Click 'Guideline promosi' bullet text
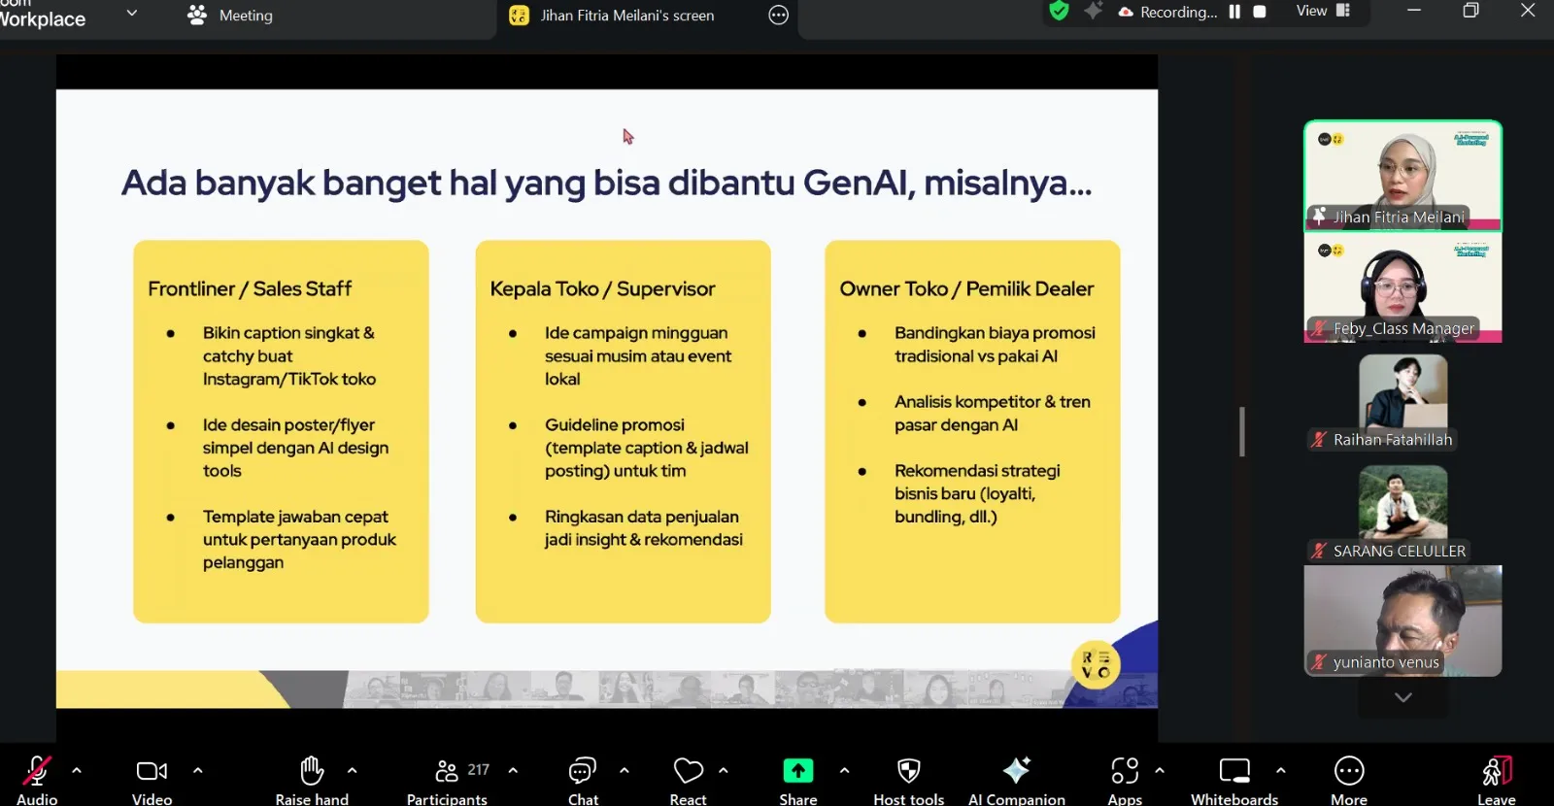Viewport: 1554px width, 806px height. click(647, 448)
